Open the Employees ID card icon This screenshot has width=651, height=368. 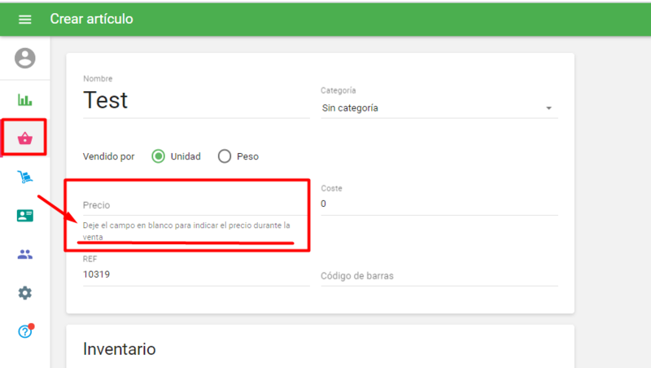[25, 216]
